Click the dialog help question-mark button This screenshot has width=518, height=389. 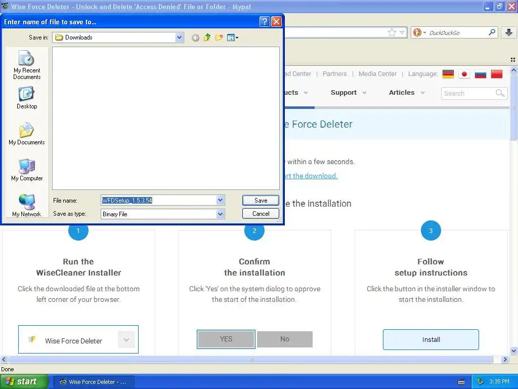[265, 22]
